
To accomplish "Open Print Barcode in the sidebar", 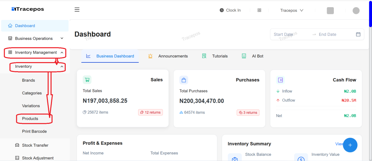I will click(34, 131).
